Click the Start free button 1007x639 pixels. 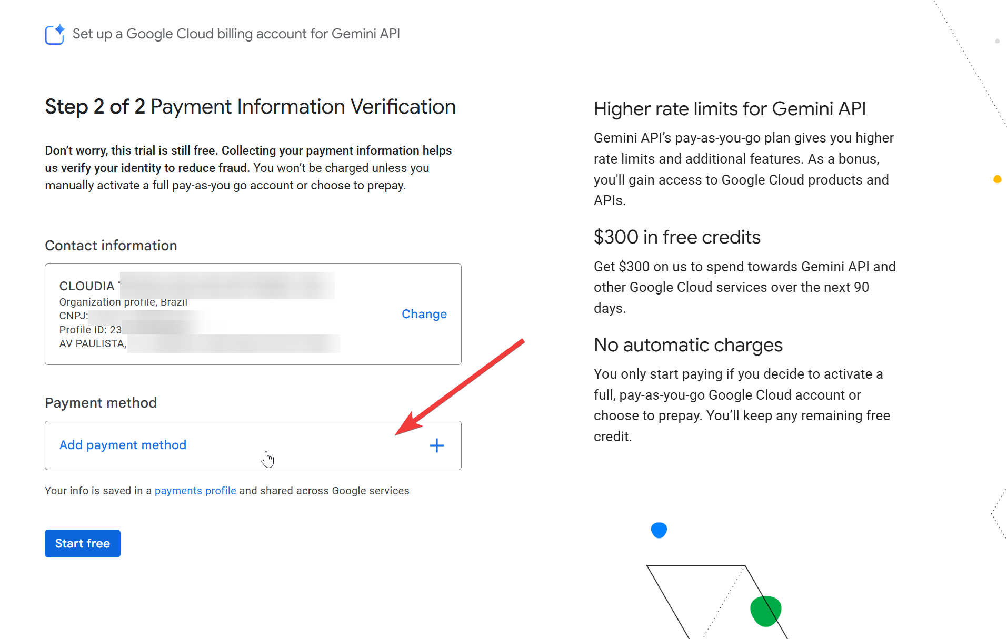[83, 543]
